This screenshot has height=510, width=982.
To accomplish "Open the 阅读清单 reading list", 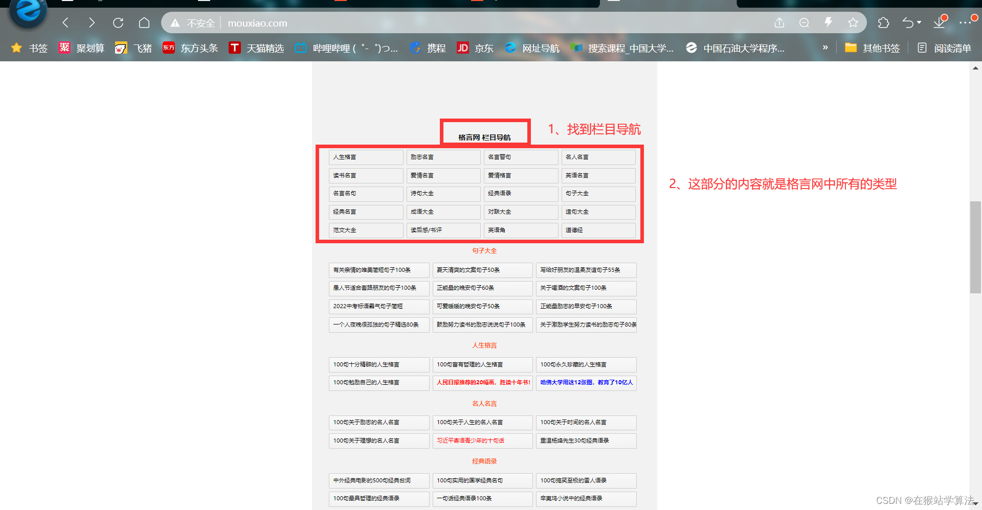I will [x=944, y=48].
